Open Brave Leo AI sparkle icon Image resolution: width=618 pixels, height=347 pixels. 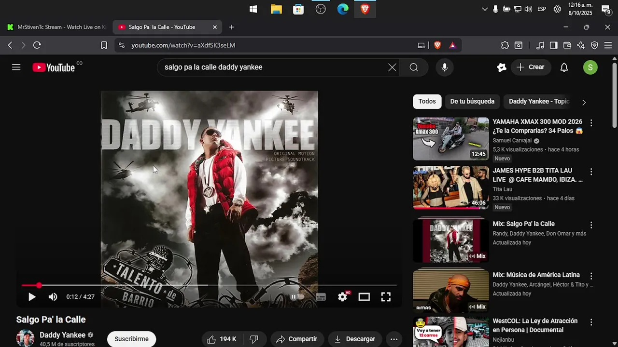(581, 45)
